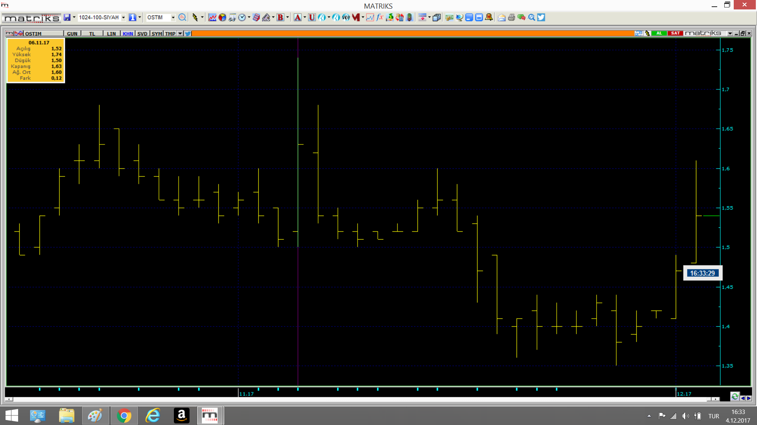The height and width of the screenshot is (425, 757).
Task: Click the symbol search magnifier icon
Action: click(182, 17)
